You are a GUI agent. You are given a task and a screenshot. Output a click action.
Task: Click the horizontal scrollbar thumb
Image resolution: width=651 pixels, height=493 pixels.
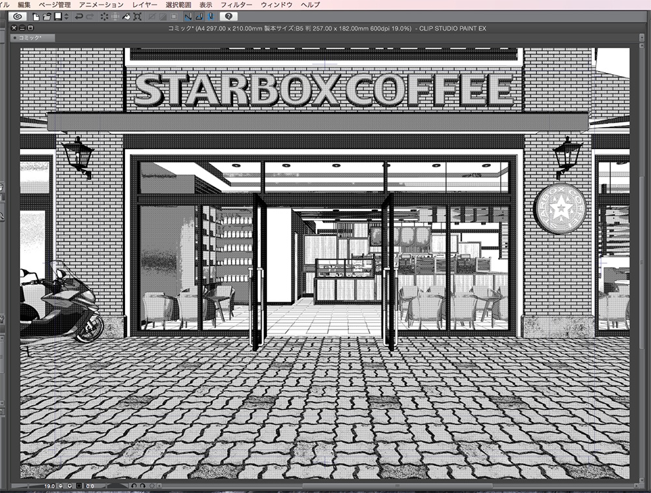398,486
